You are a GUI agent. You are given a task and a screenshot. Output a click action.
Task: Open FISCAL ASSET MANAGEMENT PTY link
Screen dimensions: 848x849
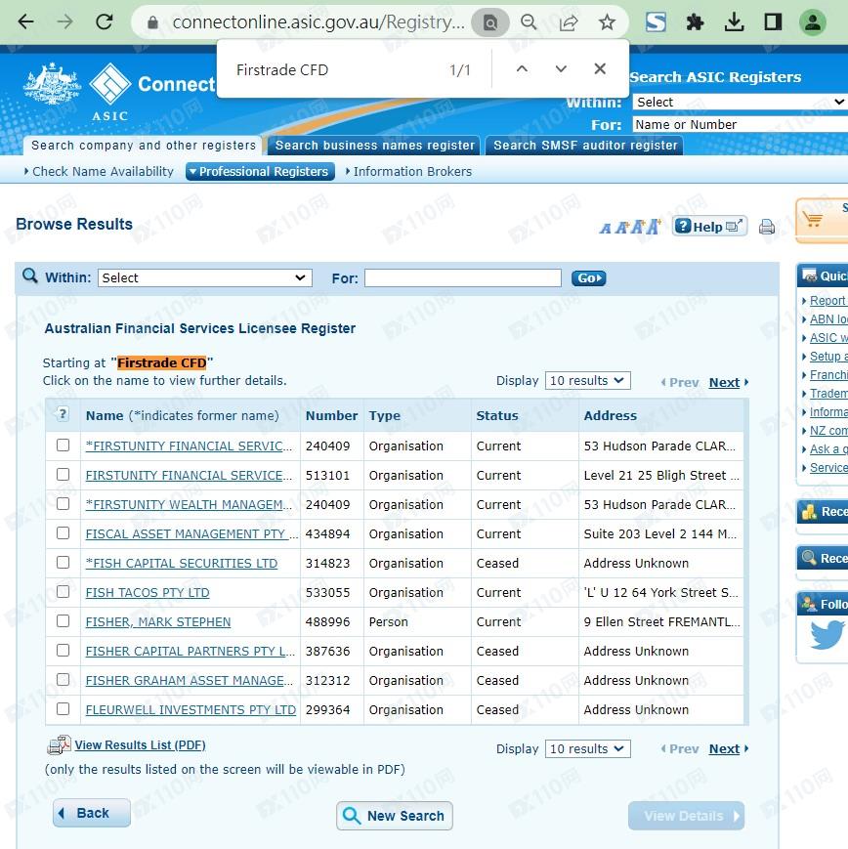191,533
